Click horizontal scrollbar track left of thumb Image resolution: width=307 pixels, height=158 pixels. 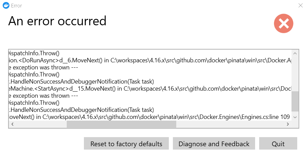pos(40,124)
